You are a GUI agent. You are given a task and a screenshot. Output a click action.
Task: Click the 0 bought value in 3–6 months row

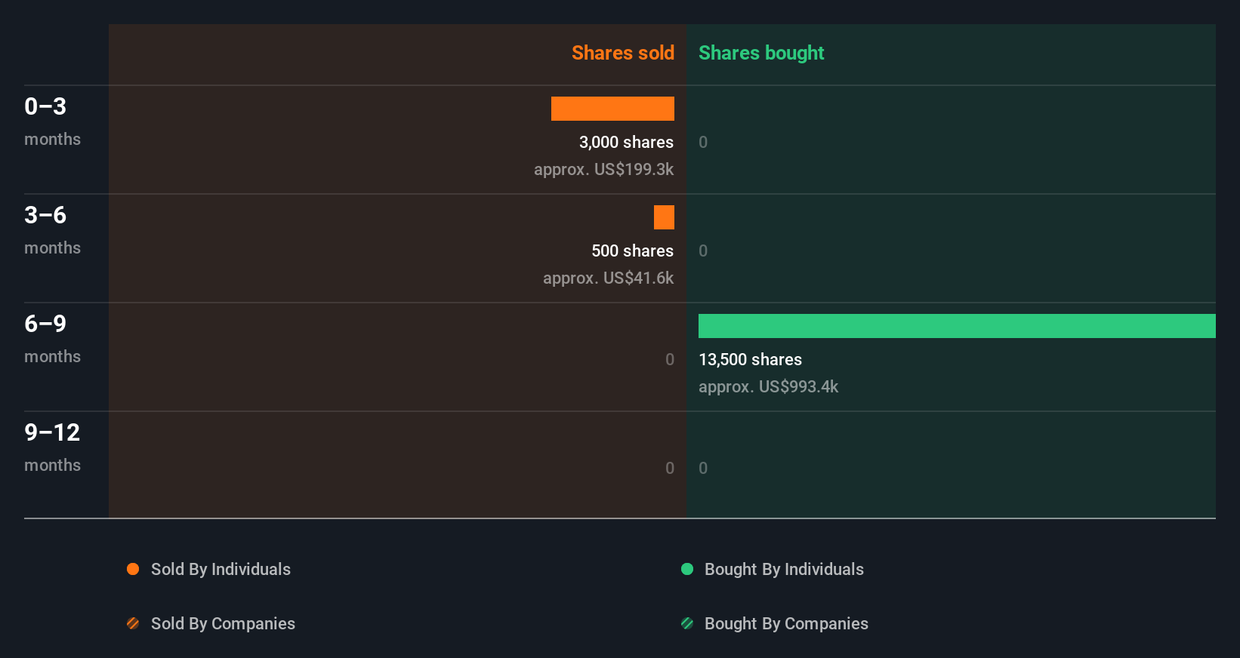(703, 251)
